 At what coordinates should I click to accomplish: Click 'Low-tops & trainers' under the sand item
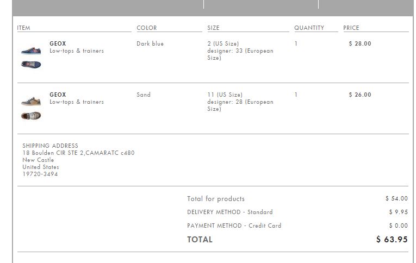(x=77, y=102)
